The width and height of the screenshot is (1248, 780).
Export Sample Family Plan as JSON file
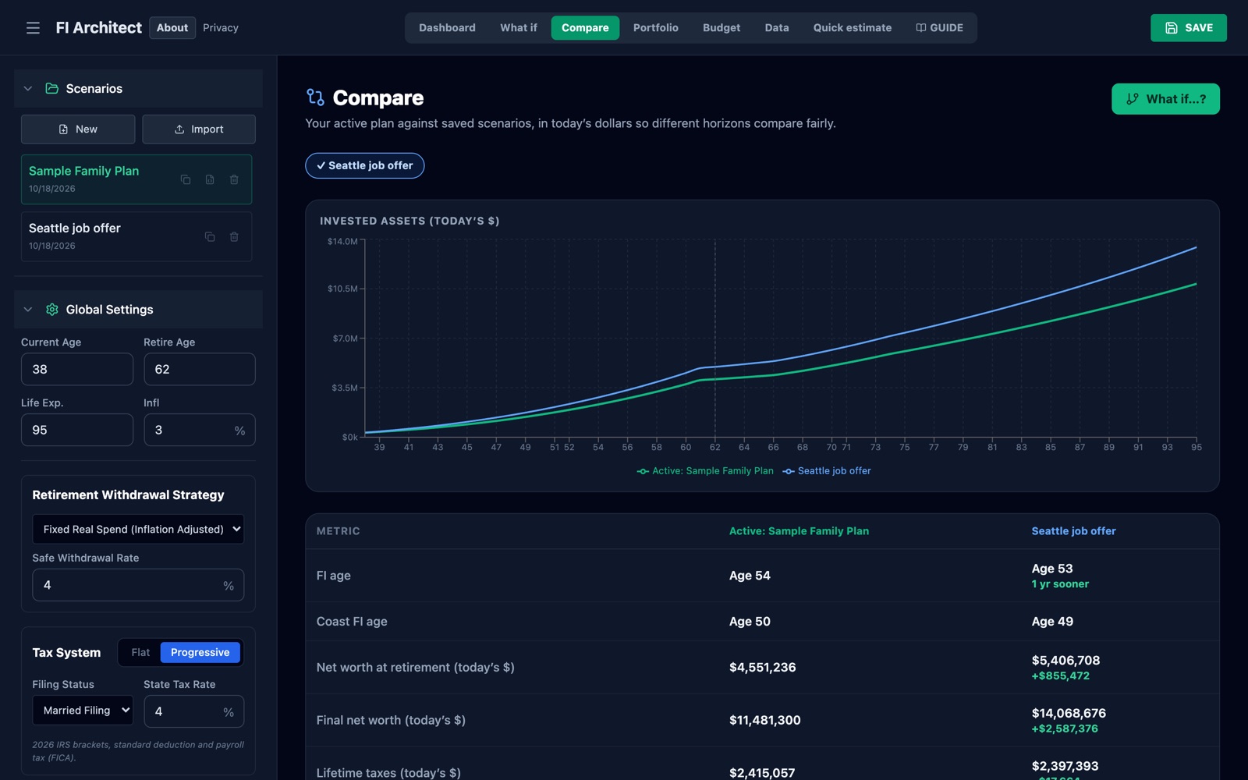point(210,179)
